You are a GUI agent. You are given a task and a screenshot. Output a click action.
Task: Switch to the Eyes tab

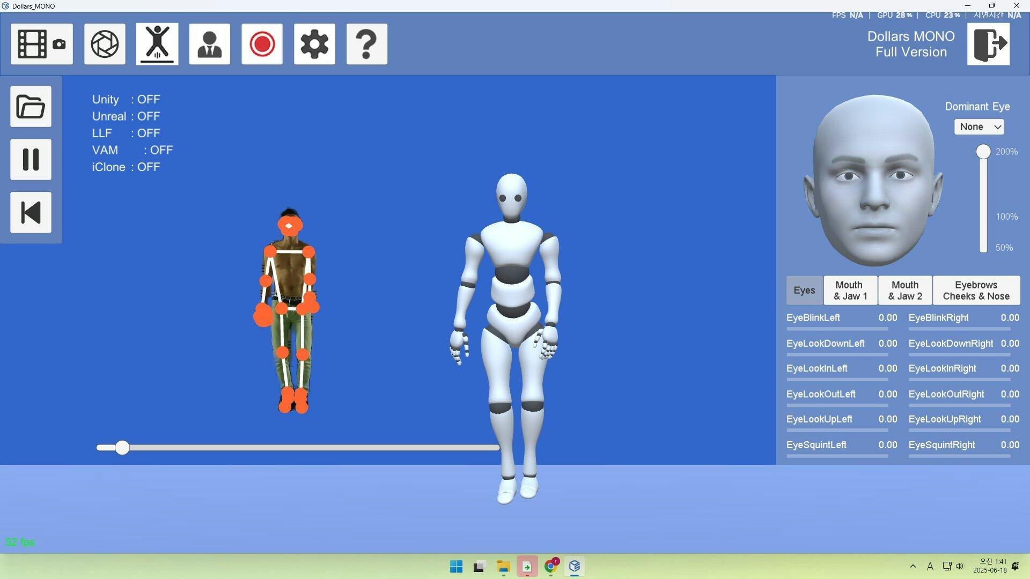tap(804, 290)
